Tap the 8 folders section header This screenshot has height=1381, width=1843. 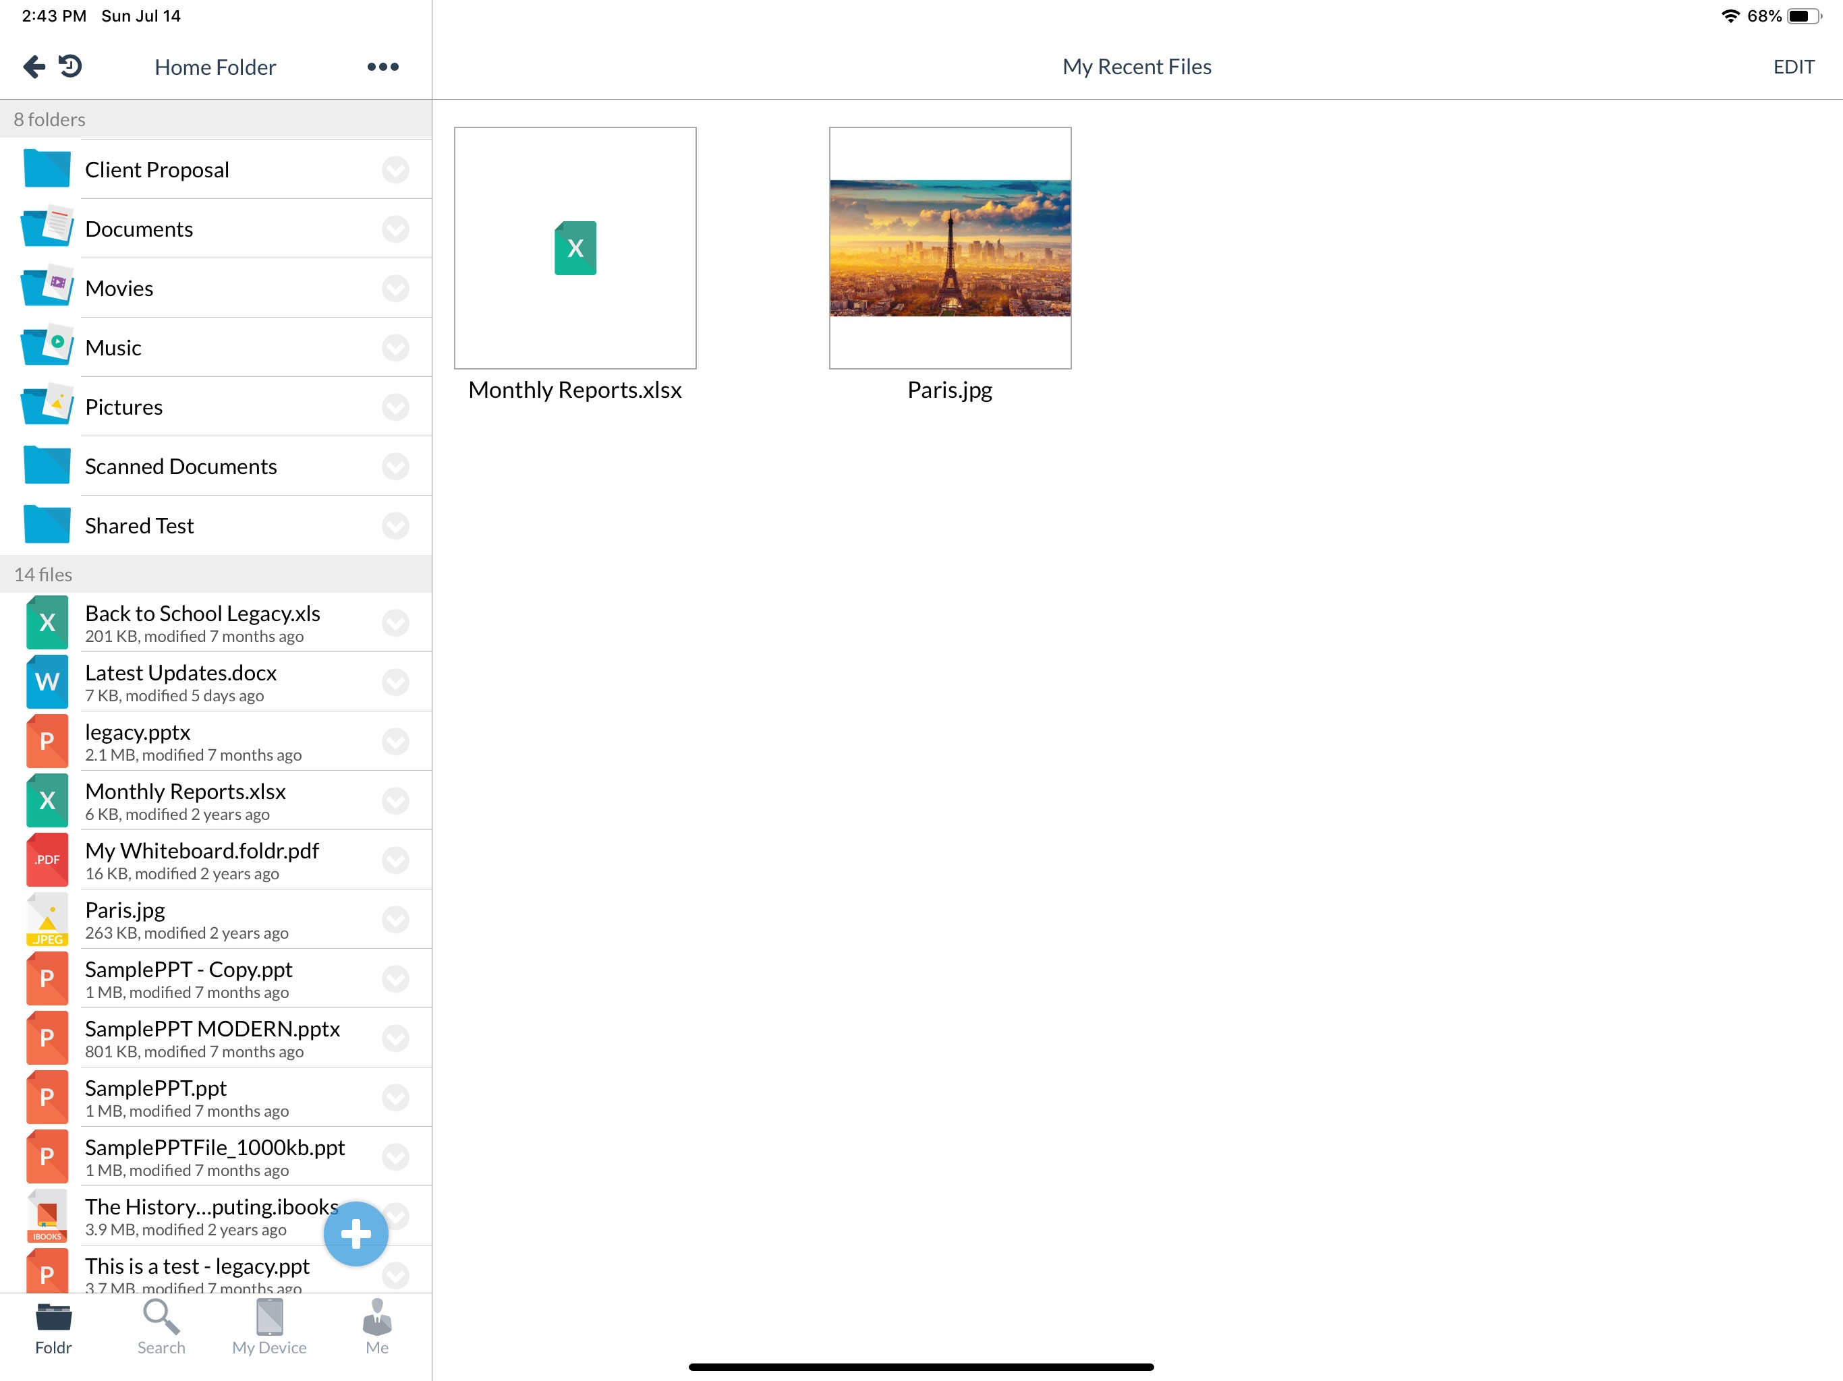[x=216, y=119]
